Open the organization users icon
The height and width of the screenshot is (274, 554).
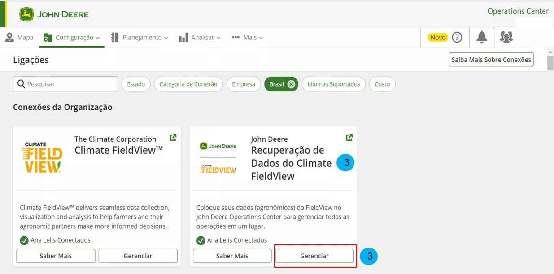(506, 37)
